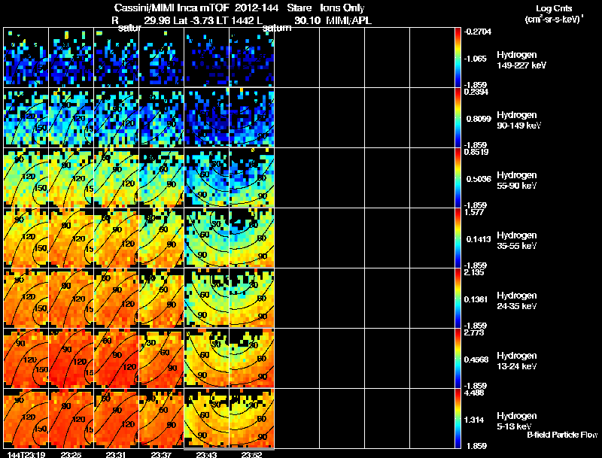
Task: Select the Hydrogen 35-55 keV panel at 23:52
Action: [x=252, y=238]
